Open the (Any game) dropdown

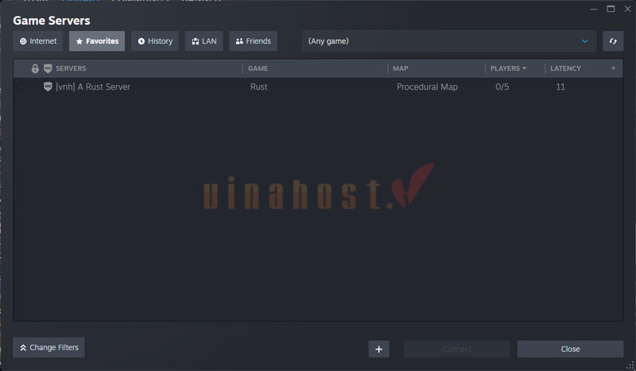point(448,41)
